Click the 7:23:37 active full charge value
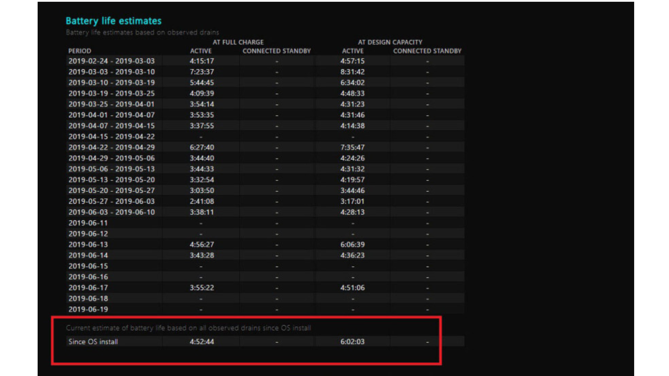669x376 pixels. pos(202,72)
